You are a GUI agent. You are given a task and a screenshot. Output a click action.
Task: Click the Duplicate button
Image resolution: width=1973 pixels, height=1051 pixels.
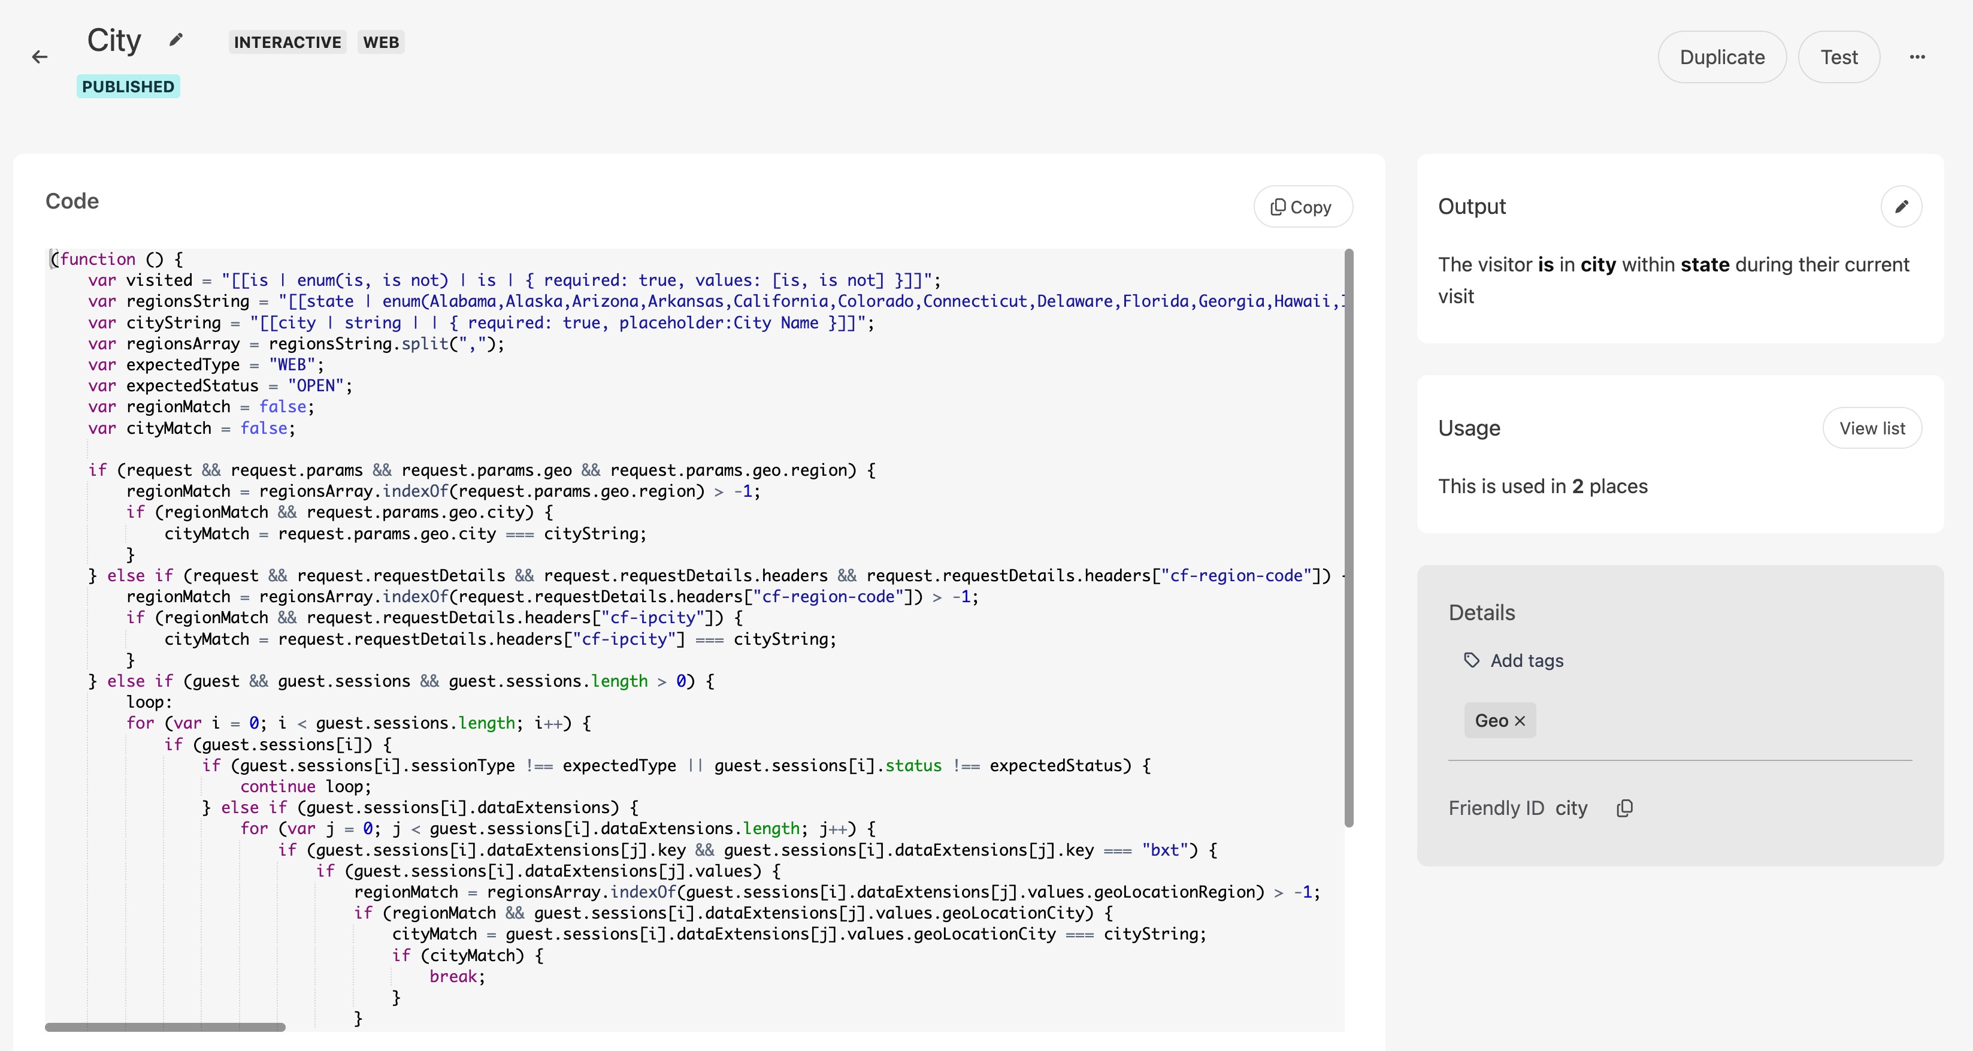[1722, 58]
